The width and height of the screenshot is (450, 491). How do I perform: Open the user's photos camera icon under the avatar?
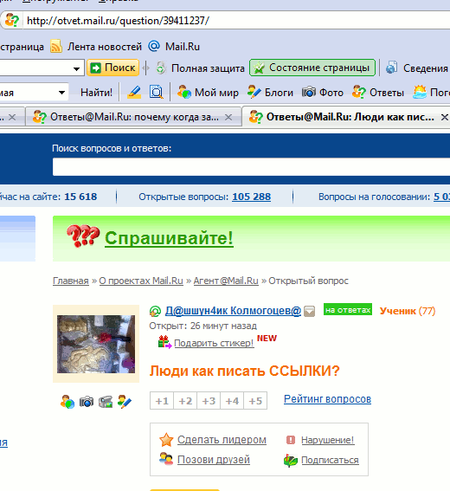click(x=87, y=402)
